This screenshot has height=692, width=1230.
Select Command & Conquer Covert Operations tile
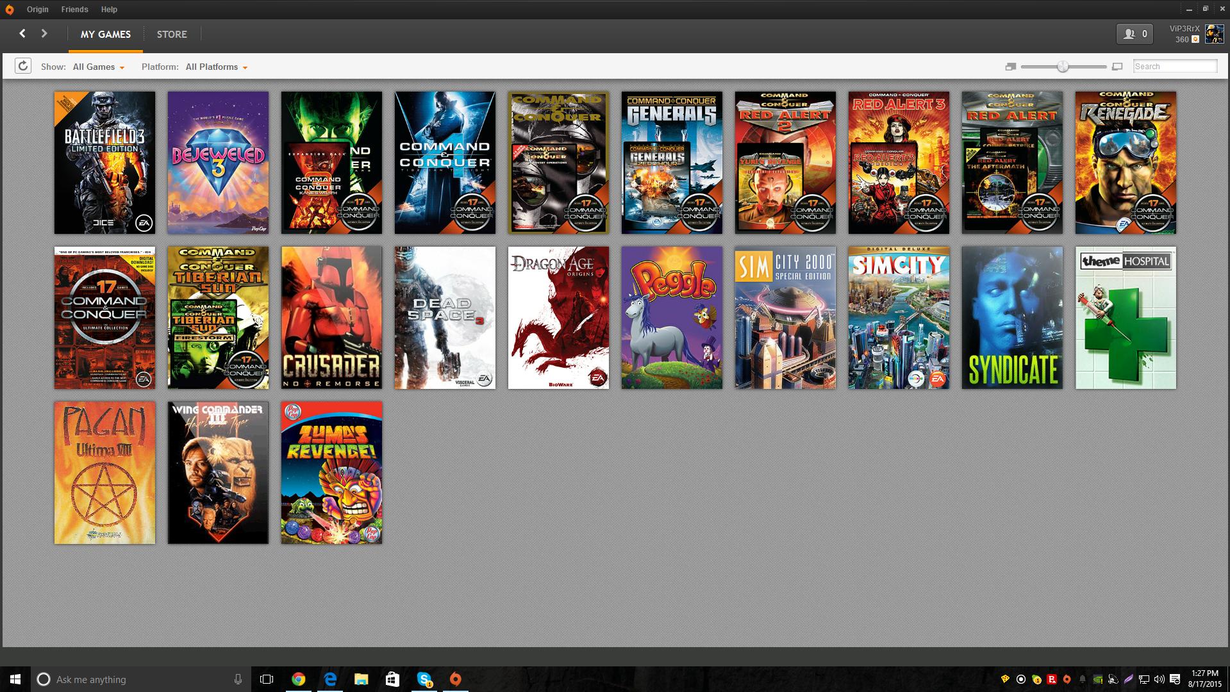[x=558, y=163]
